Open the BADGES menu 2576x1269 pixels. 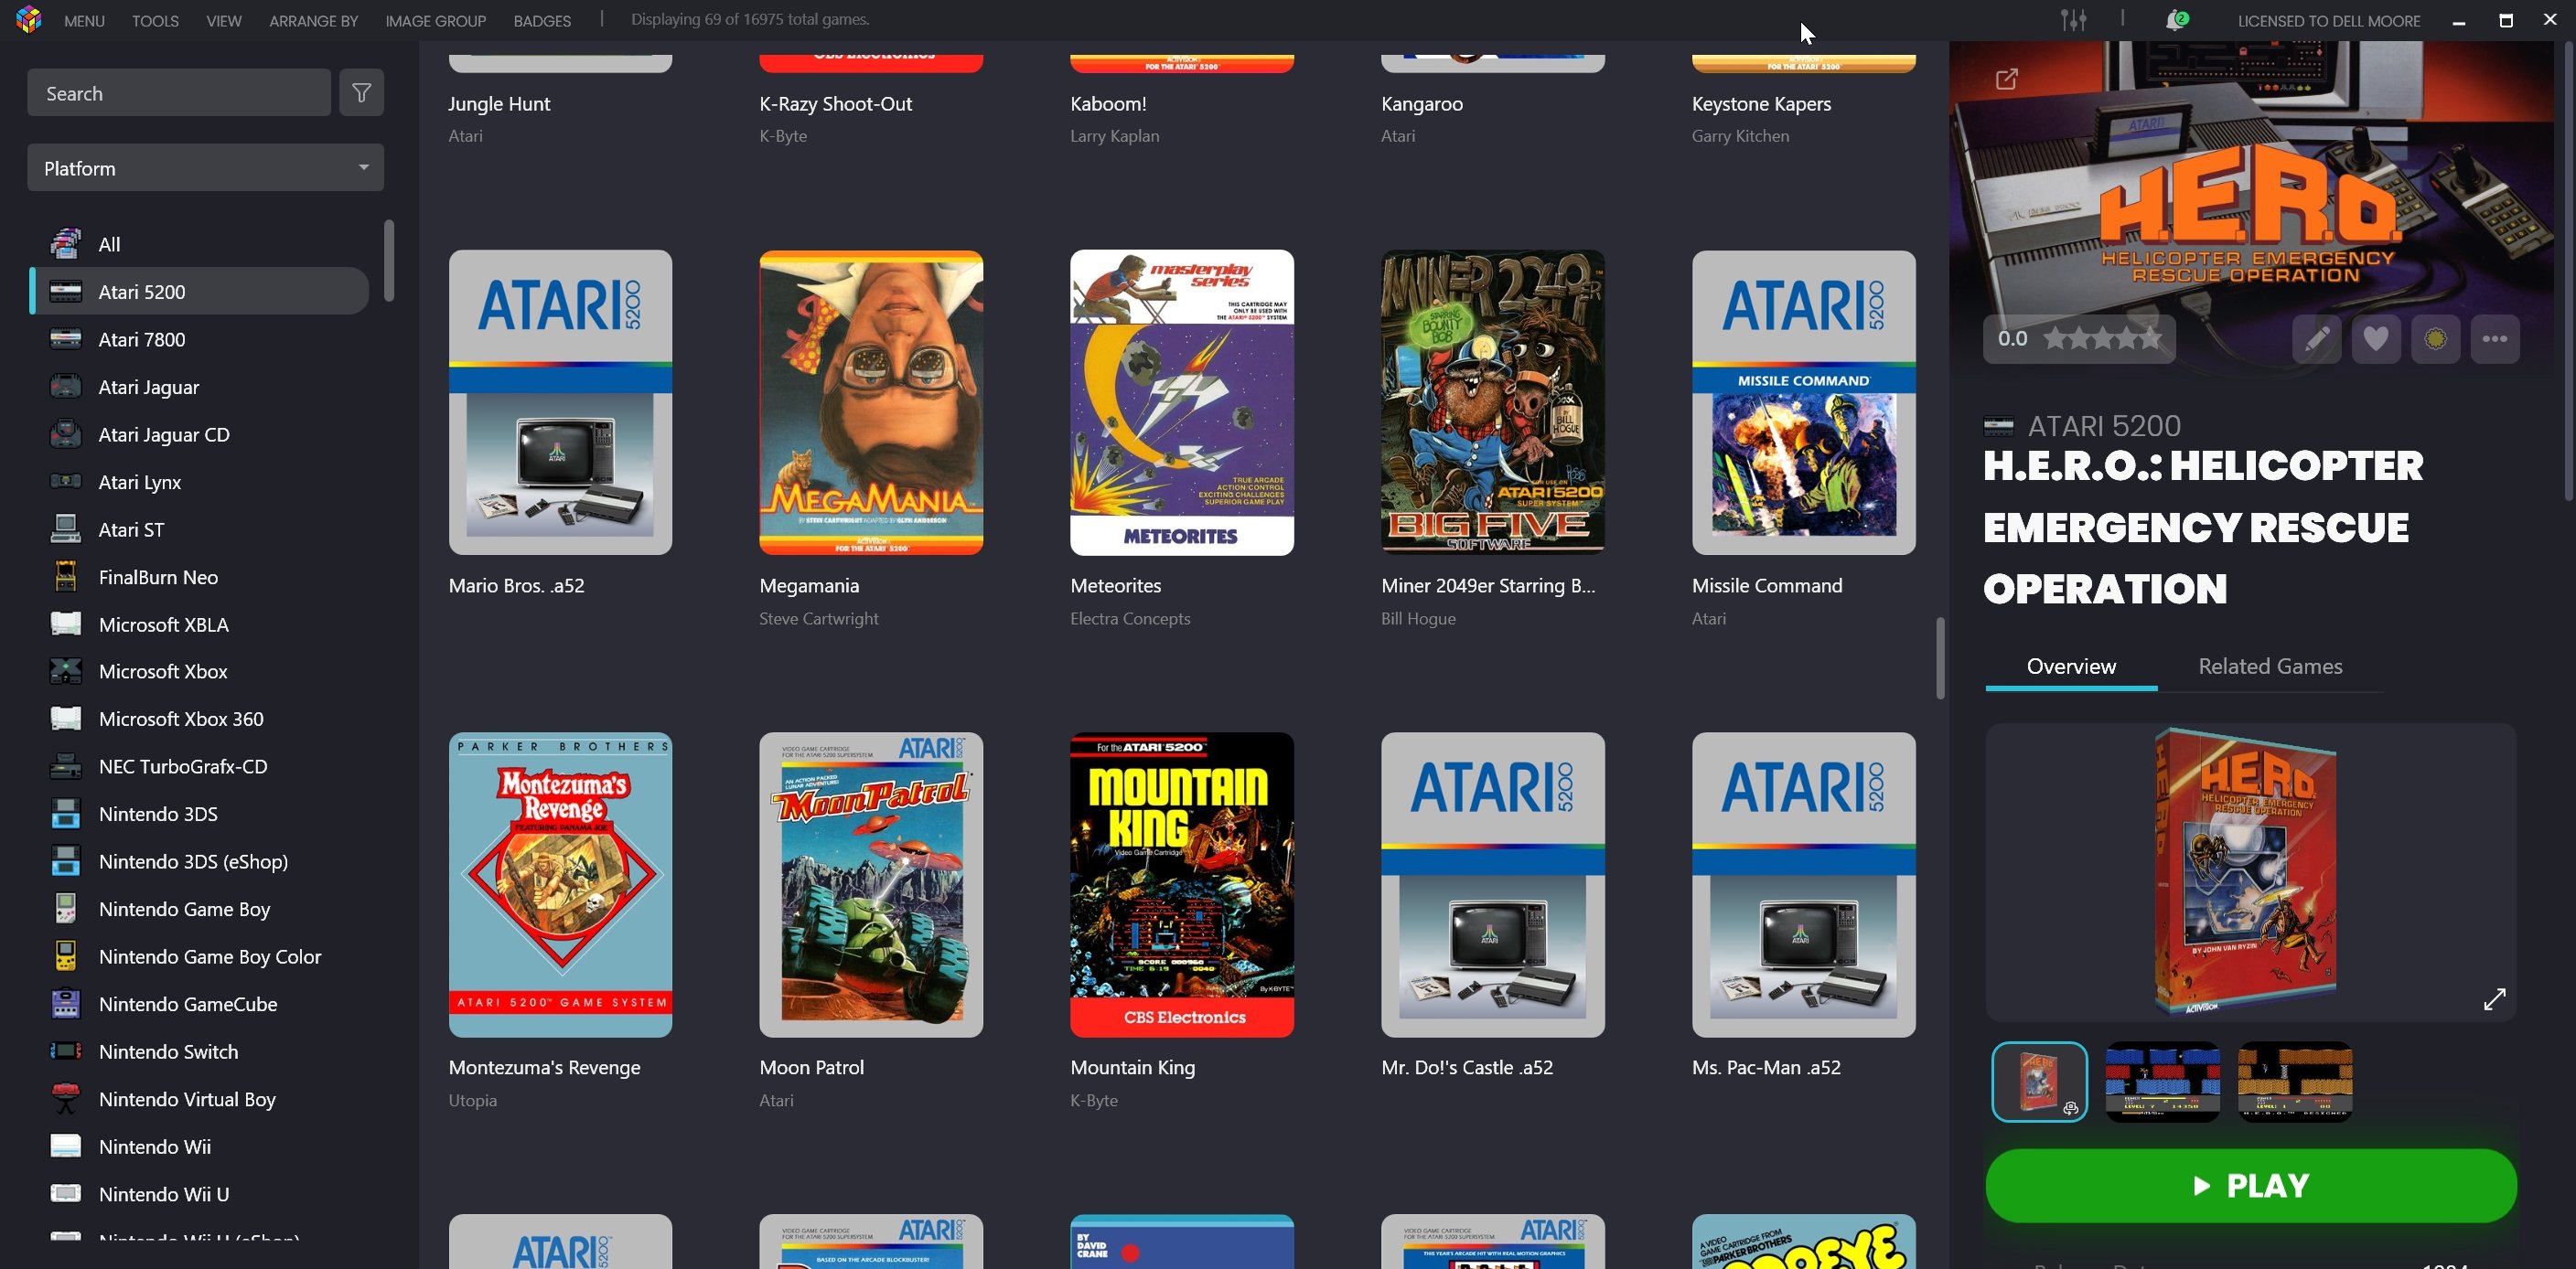[542, 20]
